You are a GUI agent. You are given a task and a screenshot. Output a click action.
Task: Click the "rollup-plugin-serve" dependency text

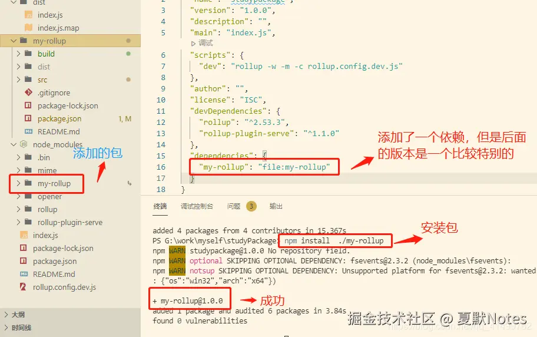pos(247,133)
